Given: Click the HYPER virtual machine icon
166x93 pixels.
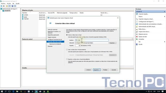Looking at the screenshot, I should coord(23,15).
